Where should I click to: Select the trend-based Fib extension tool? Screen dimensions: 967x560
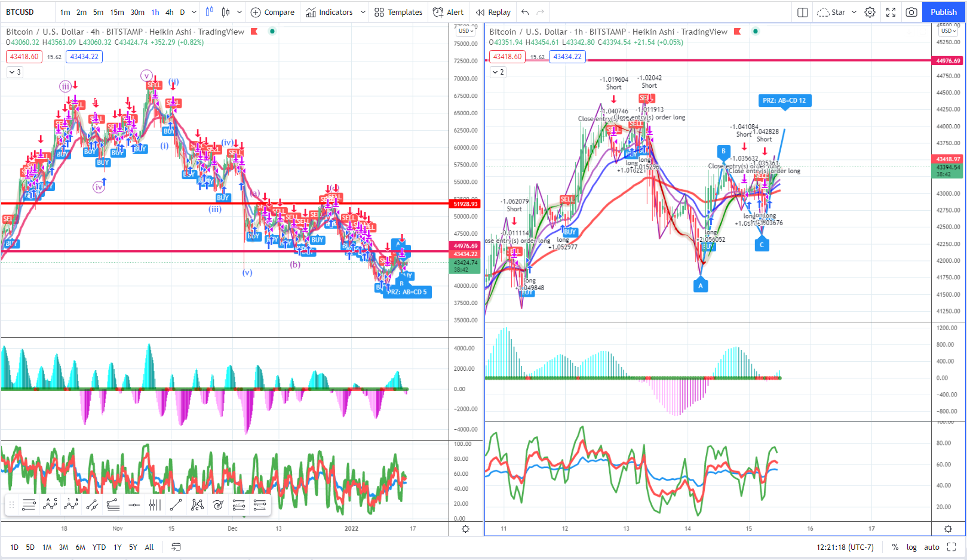(x=239, y=505)
